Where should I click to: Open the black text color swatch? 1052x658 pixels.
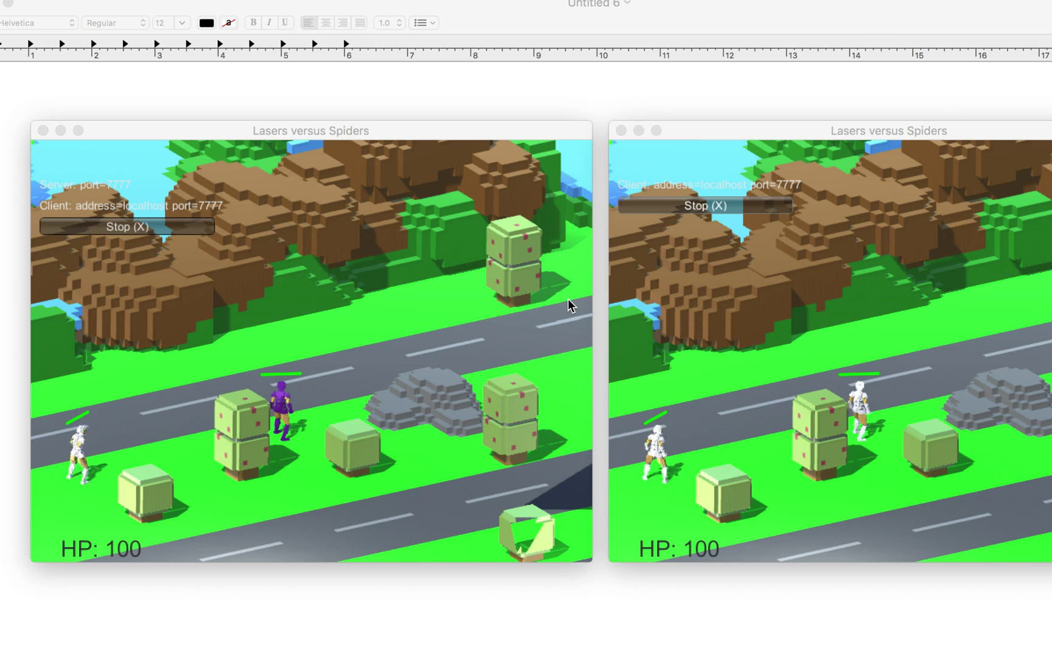point(206,23)
